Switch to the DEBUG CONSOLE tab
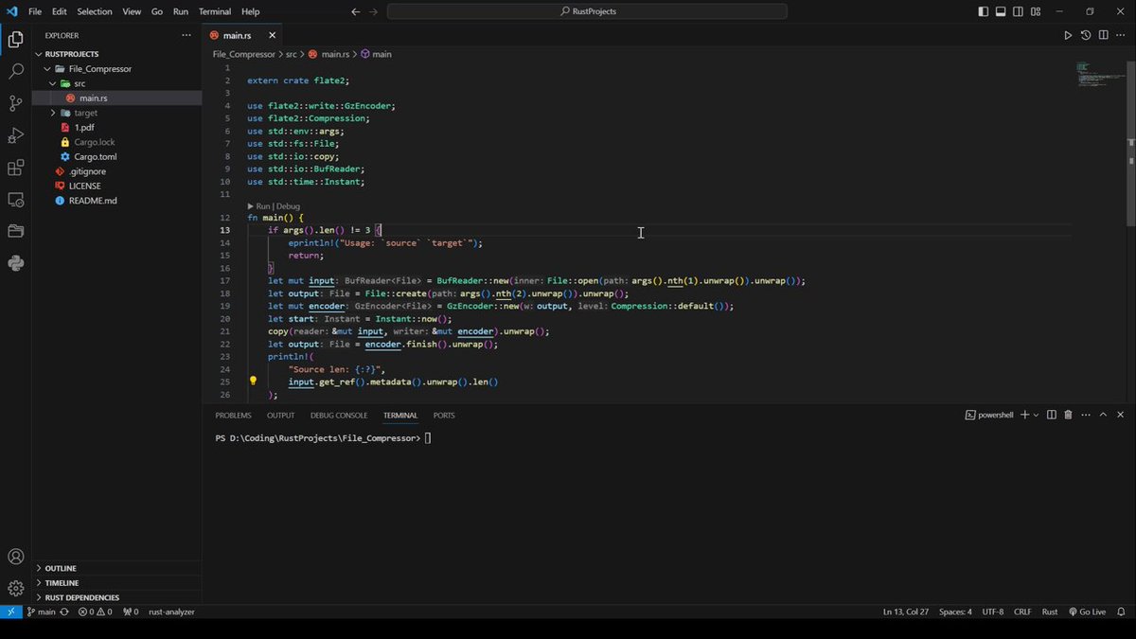The width and height of the screenshot is (1136, 639). [x=339, y=415]
